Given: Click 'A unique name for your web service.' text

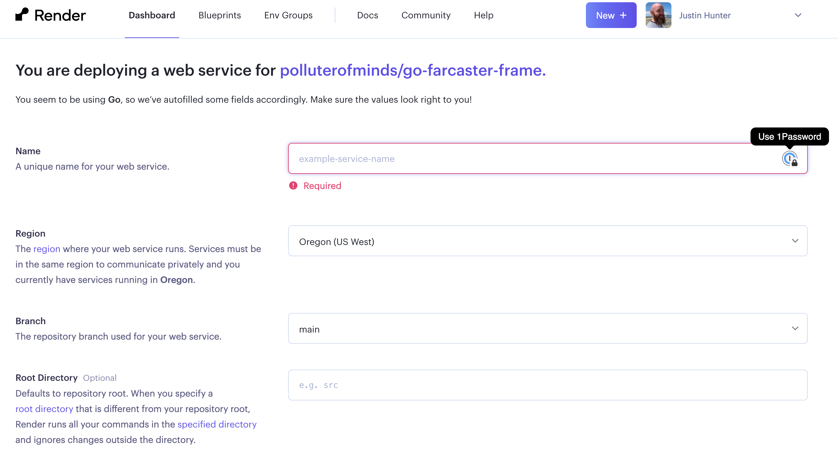Looking at the screenshot, I should tap(92, 166).
